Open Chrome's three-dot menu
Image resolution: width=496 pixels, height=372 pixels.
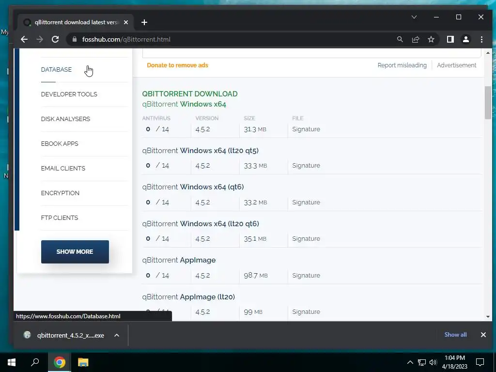tap(481, 39)
